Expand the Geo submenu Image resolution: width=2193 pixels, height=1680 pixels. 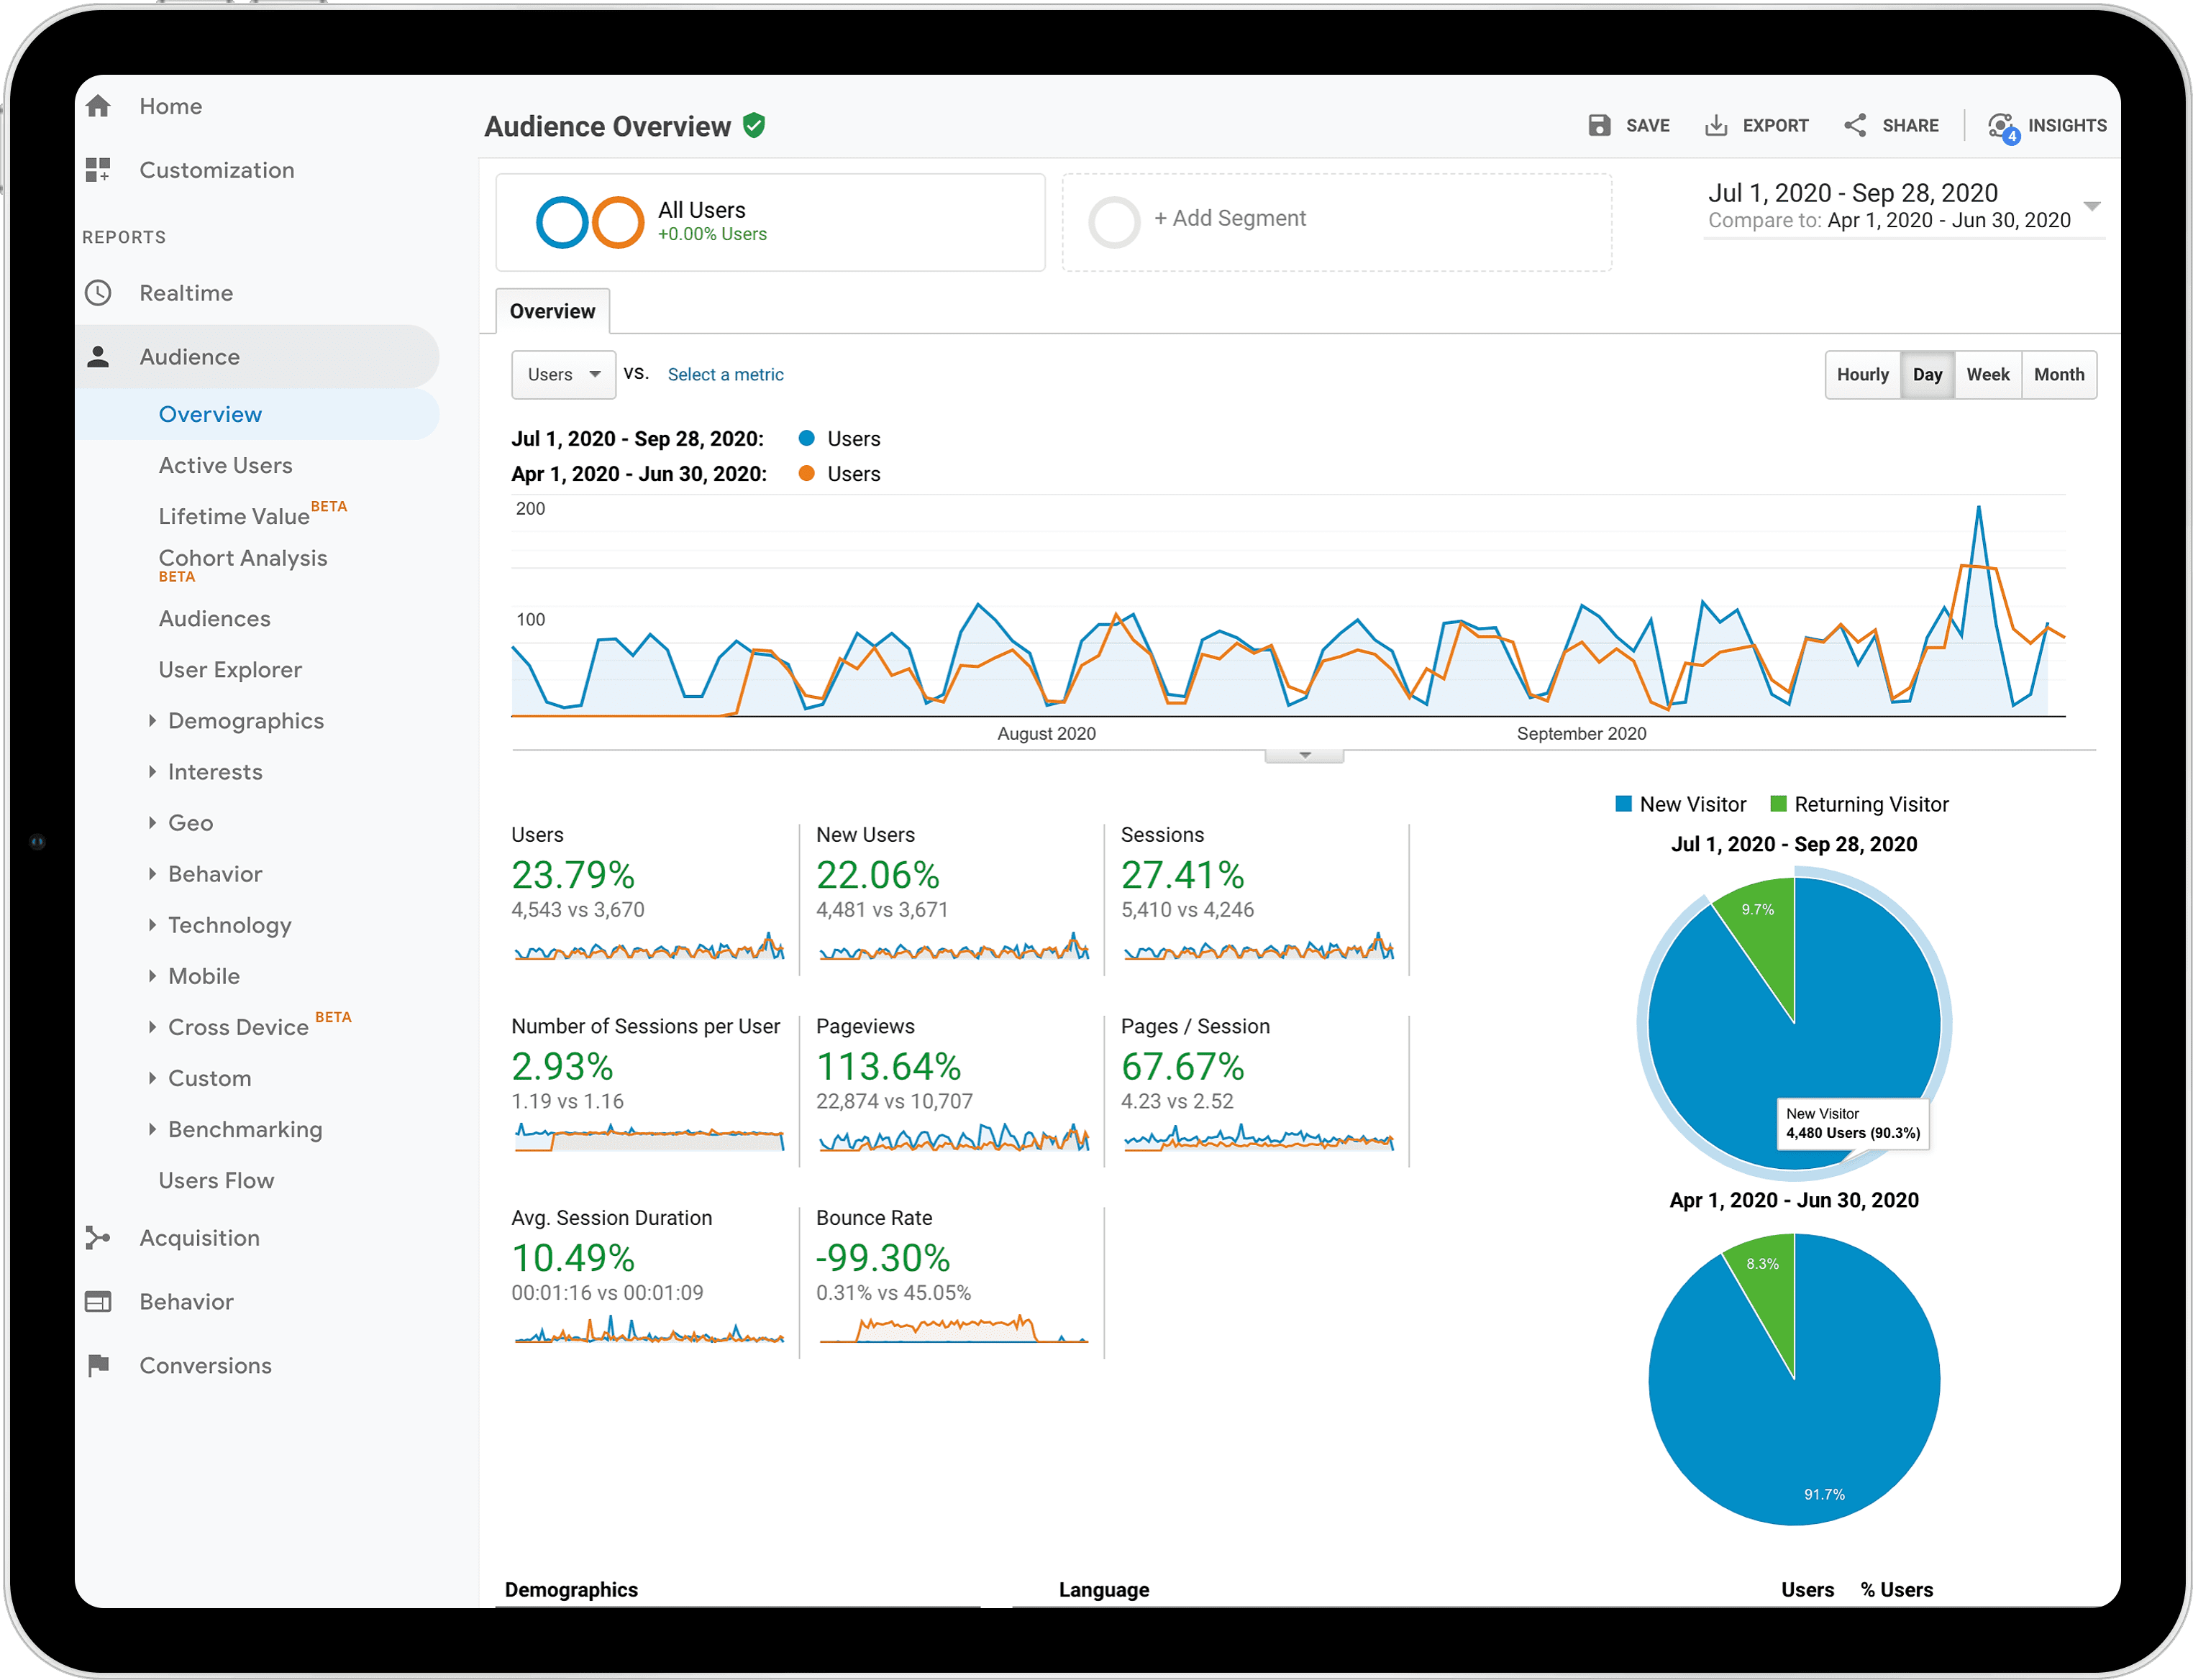click(152, 823)
